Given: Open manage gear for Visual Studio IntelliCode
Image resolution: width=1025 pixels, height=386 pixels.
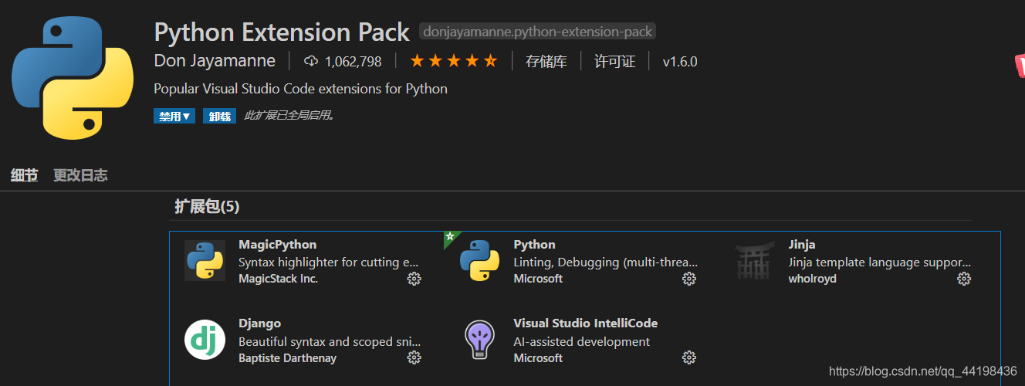Looking at the screenshot, I should 689,357.
